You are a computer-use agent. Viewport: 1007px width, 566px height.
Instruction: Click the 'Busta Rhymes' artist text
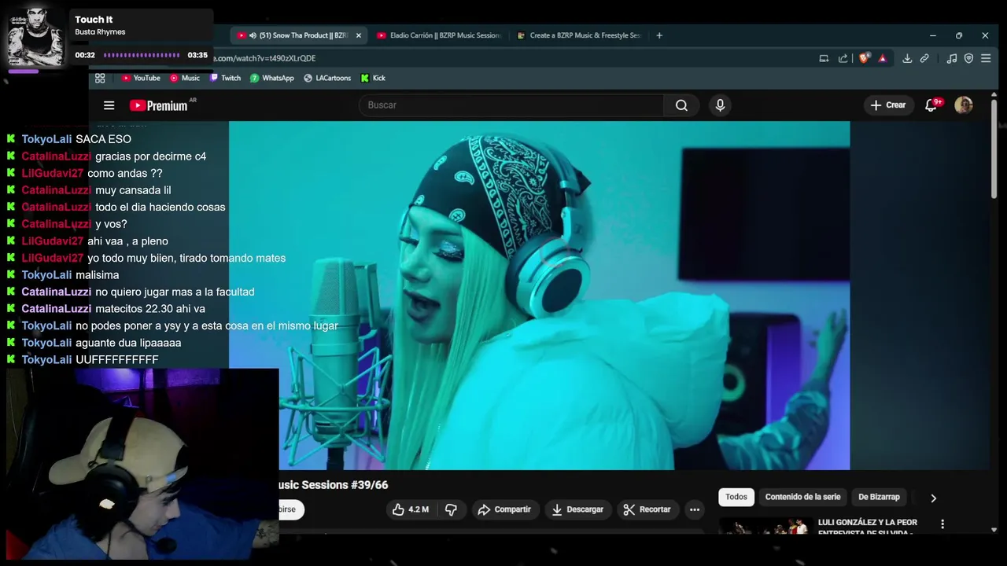(100, 32)
